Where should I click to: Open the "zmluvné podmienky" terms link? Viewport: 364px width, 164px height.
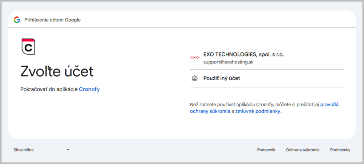click(258, 112)
